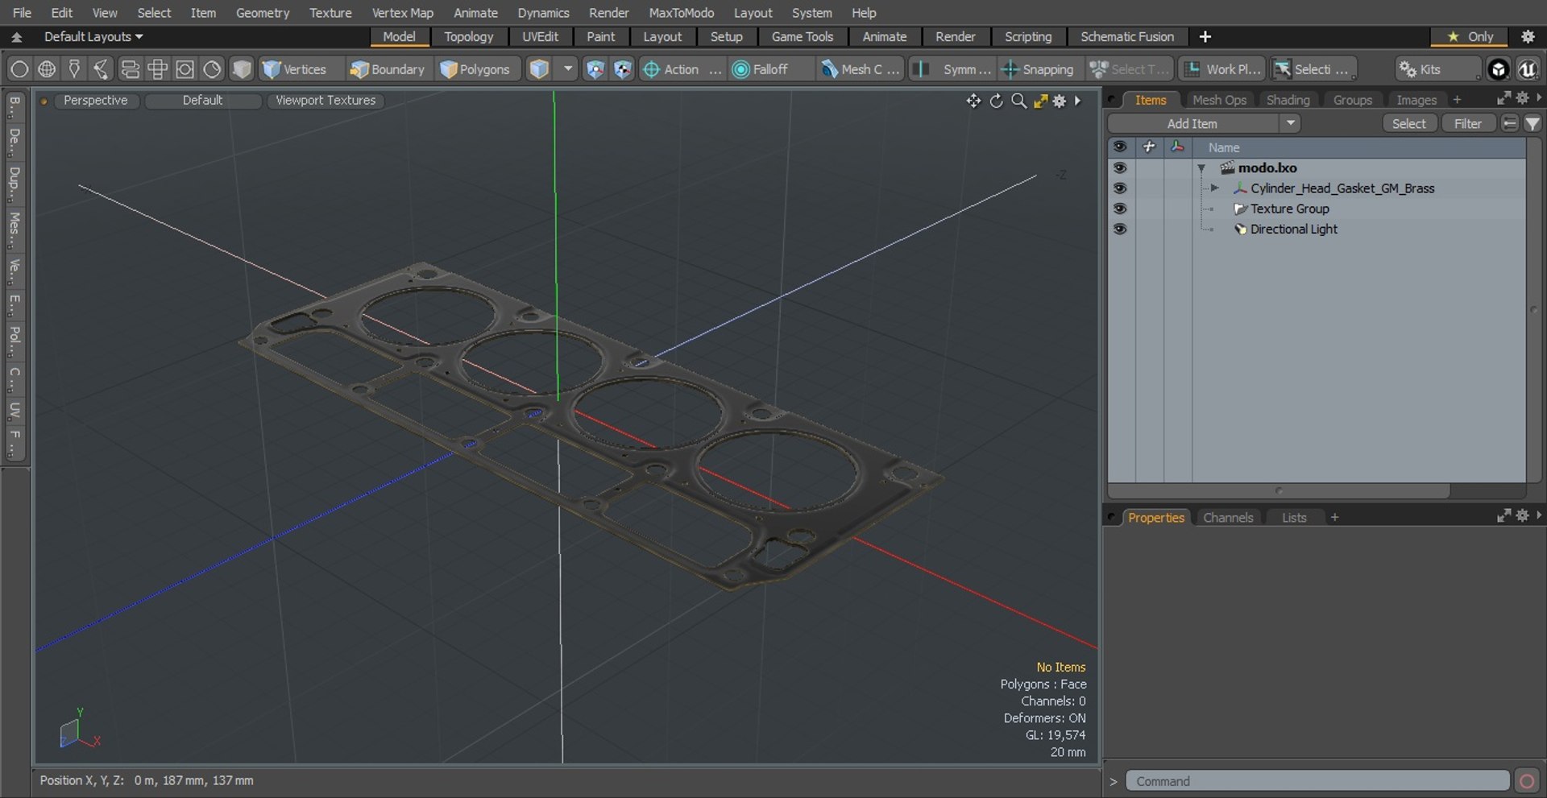Open the Default Layouts dropdown

(x=93, y=36)
